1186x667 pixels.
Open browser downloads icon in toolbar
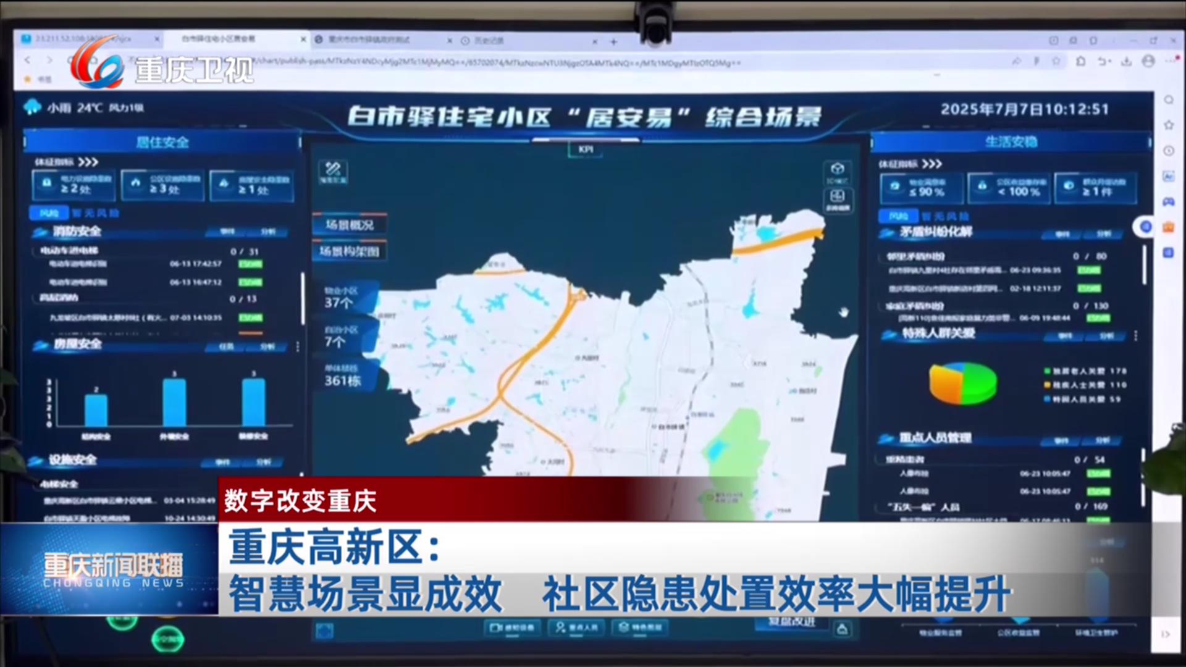click(1126, 61)
